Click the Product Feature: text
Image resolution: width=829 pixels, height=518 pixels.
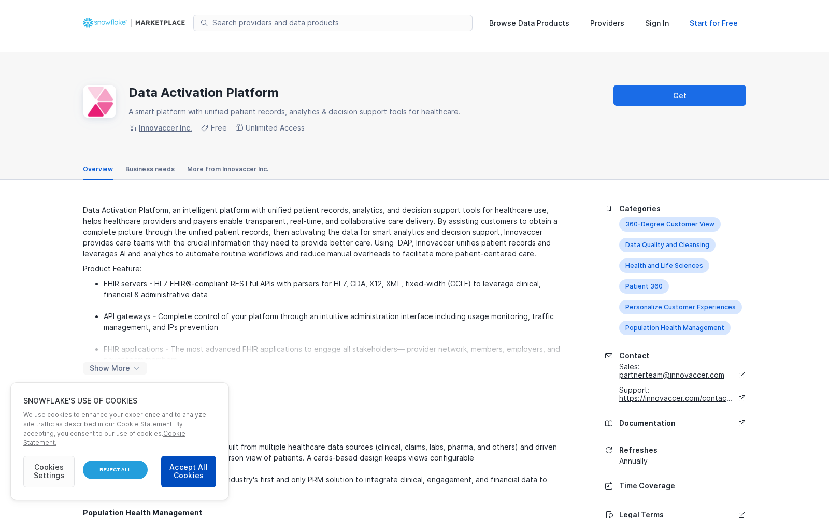pyautogui.click(x=112, y=269)
